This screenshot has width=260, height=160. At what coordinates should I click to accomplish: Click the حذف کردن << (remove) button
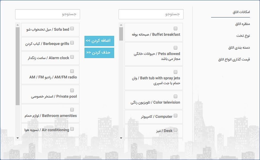click(99, 53)
